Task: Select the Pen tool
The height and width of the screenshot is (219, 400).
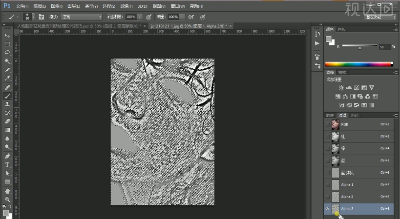Action: click(7, 156)
